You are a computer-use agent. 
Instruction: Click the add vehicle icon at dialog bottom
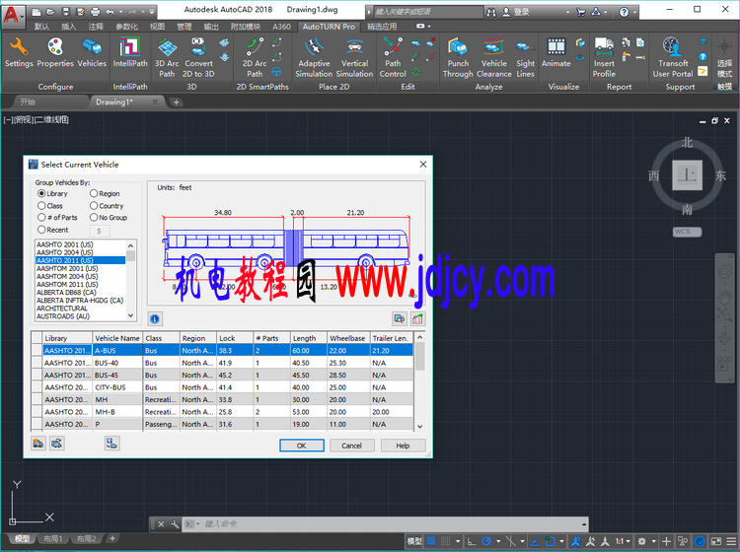coord(38,444)
